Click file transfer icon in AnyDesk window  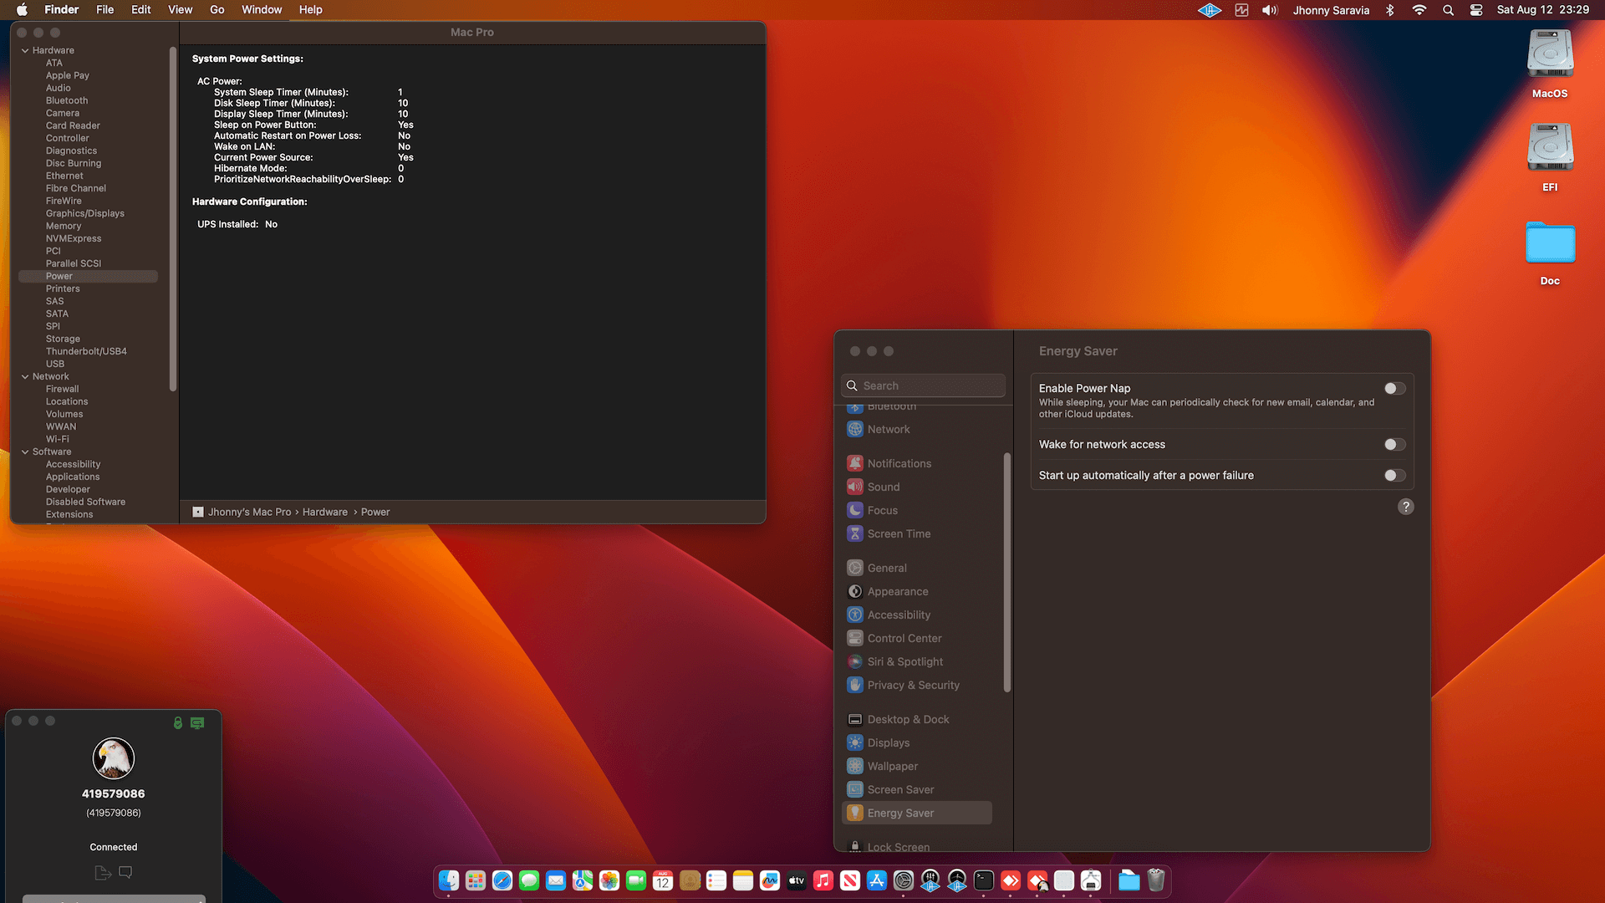(103, 873)
